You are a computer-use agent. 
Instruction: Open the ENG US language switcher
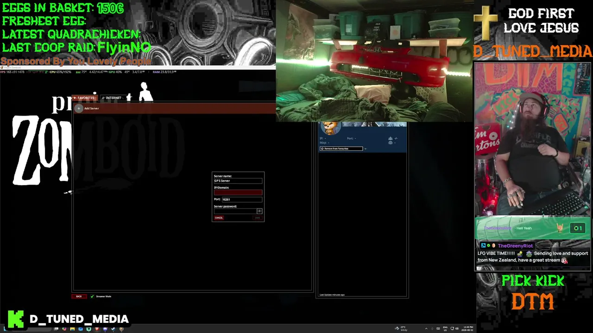(x=445, y=328)
